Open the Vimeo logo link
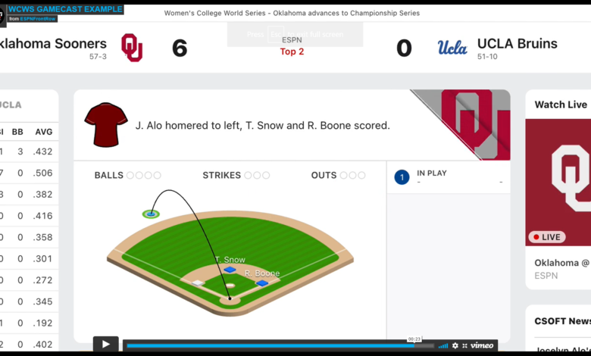Image resolution: width=591 pixels, height=356 pixels. pyautogui.click(x=482, y=345)
